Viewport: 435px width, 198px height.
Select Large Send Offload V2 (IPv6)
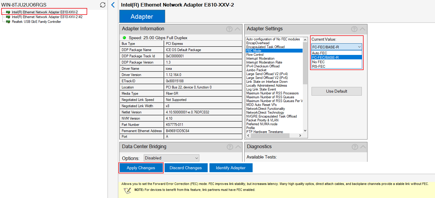pos(267,78)
